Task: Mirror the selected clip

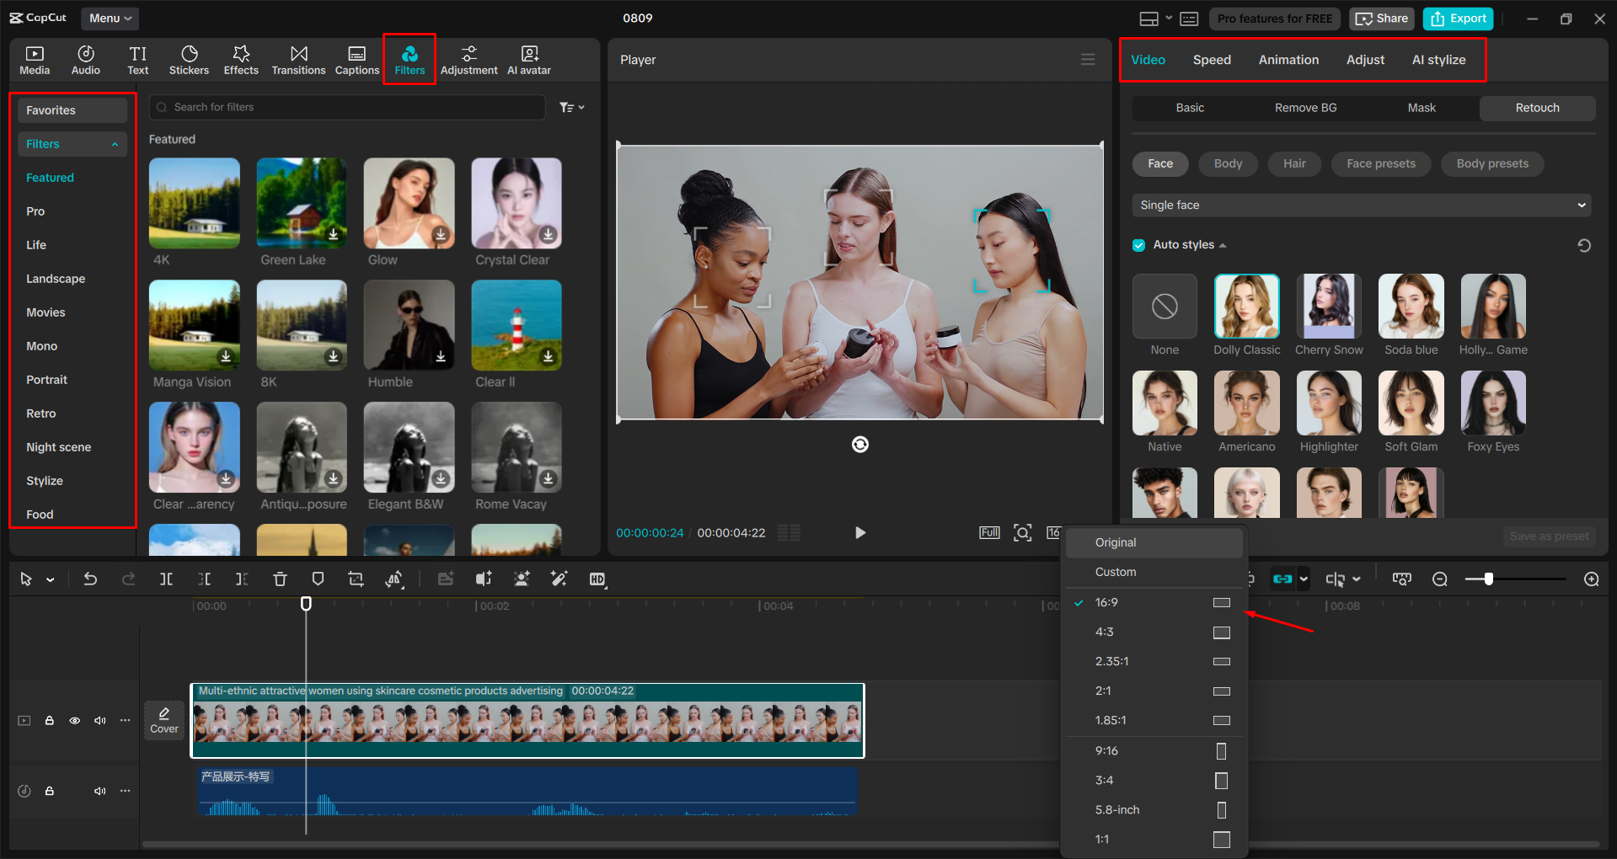Action: coord(394,579)
